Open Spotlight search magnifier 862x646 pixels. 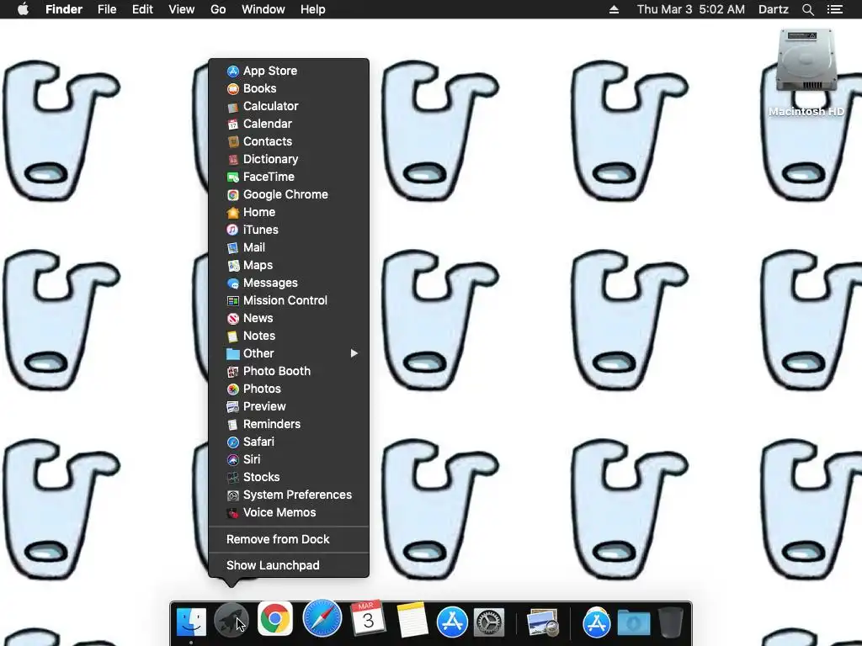[x=807, y=9]
